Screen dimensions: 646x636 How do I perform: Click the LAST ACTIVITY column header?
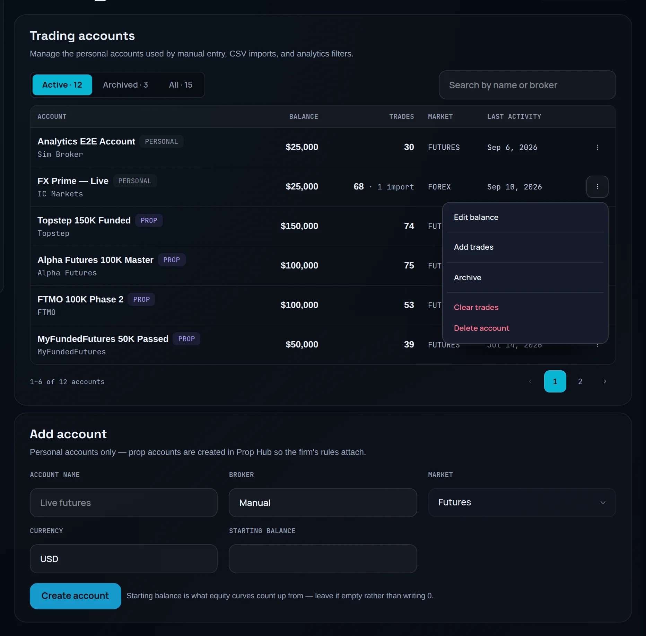(514, 117)
